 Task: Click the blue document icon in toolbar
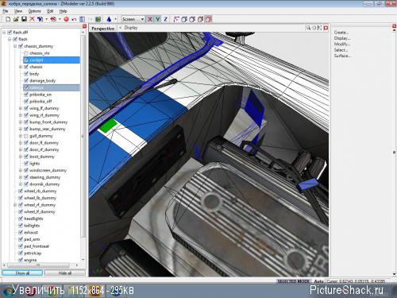click(82, 19)
